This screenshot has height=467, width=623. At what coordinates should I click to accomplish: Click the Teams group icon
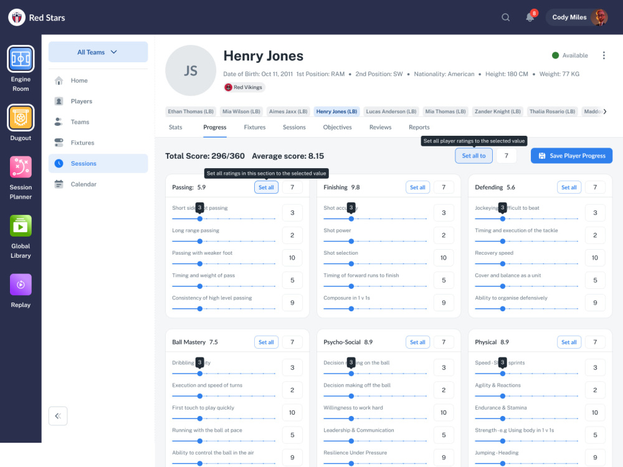click(59, 122)
